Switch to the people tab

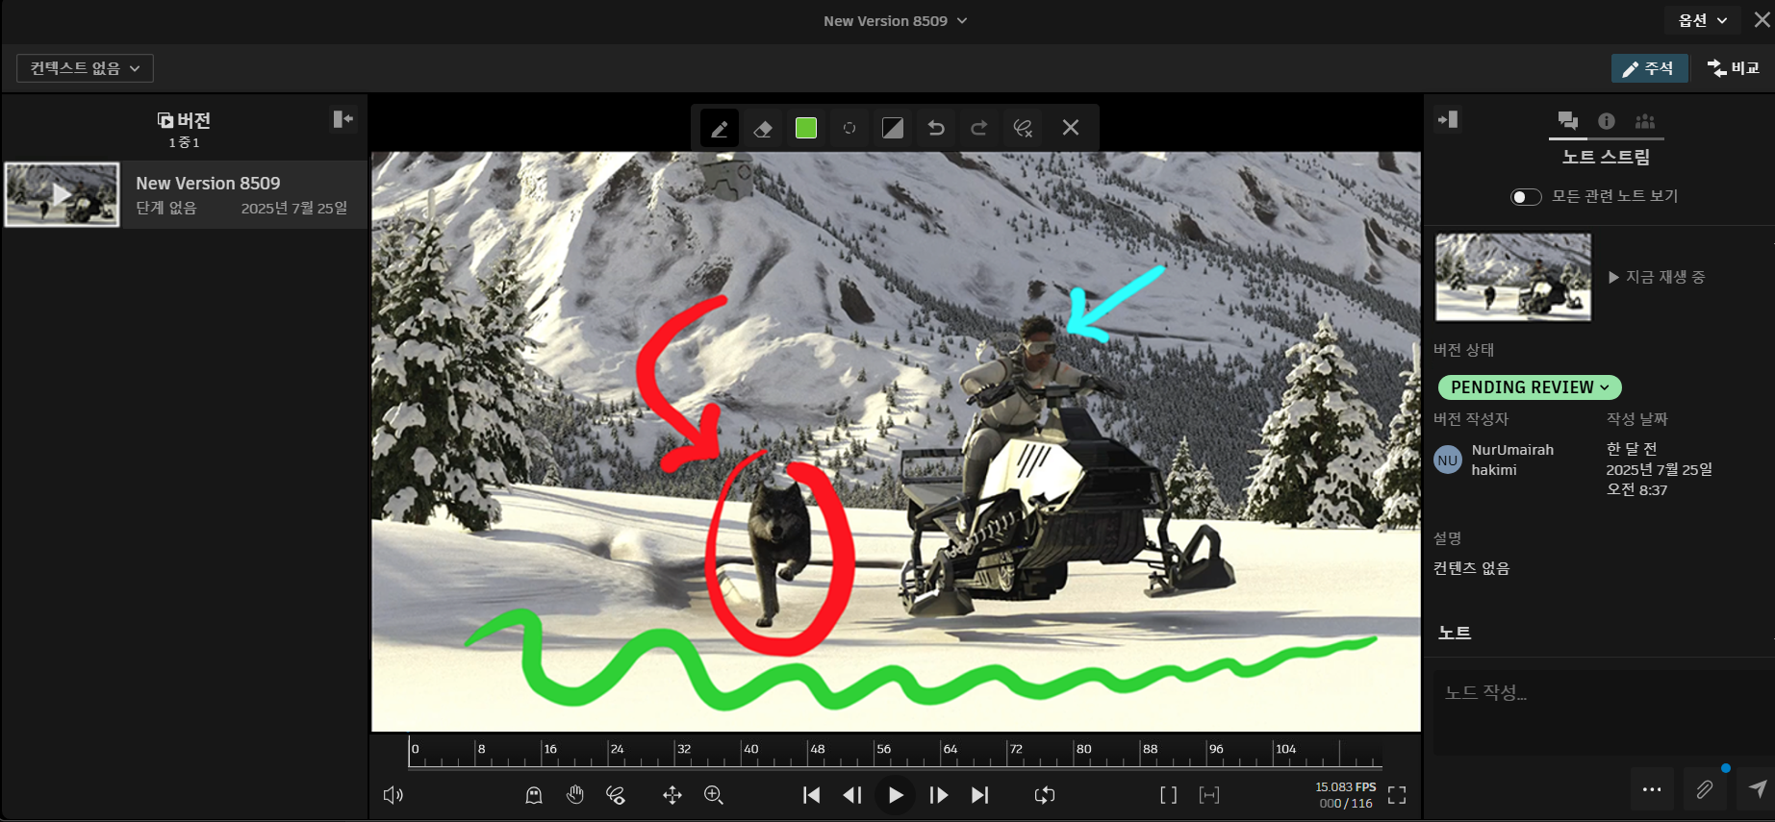click(x=1645, y=121)
